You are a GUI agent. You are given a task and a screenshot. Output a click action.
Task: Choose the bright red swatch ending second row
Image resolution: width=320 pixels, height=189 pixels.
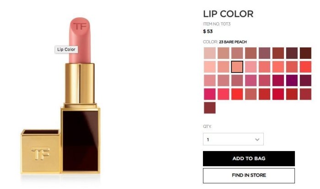click(305, 67)
